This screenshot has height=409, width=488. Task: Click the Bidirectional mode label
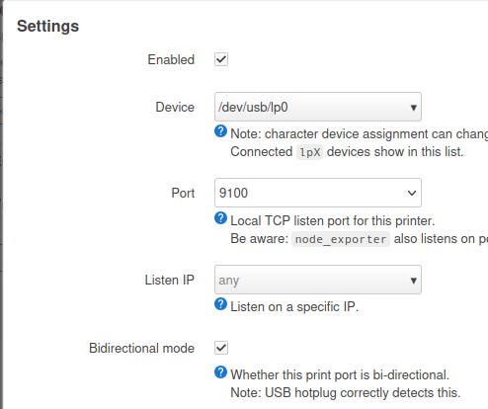(141, 348)
